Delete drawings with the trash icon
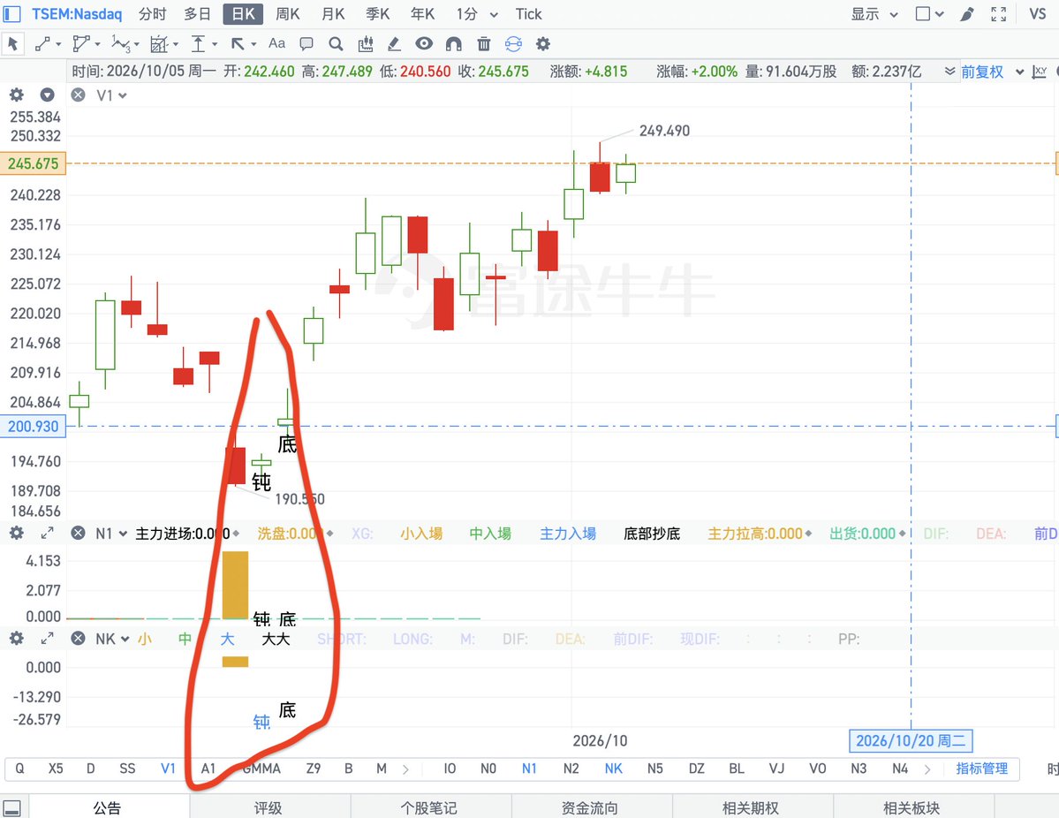Image resolution: width=1059 pixels, height=818 pixels. pos(484,44)
